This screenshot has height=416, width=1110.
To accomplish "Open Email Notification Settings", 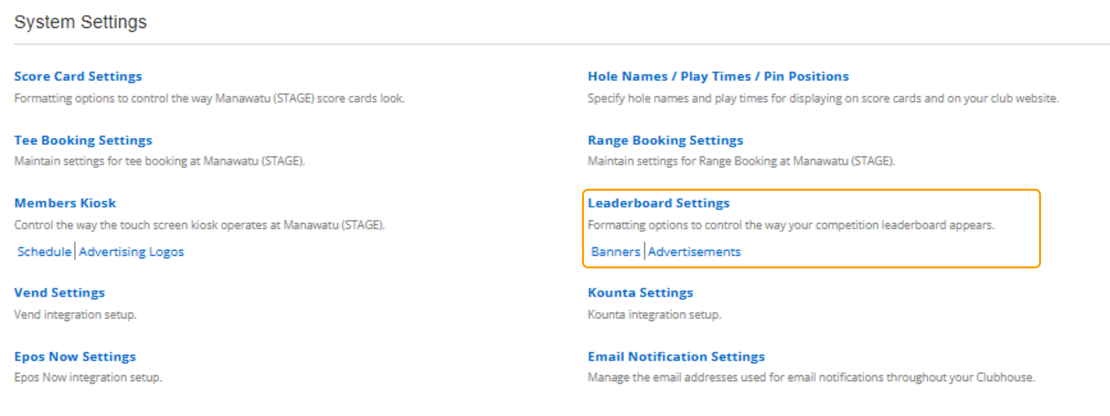I will (x=676, y=356).
